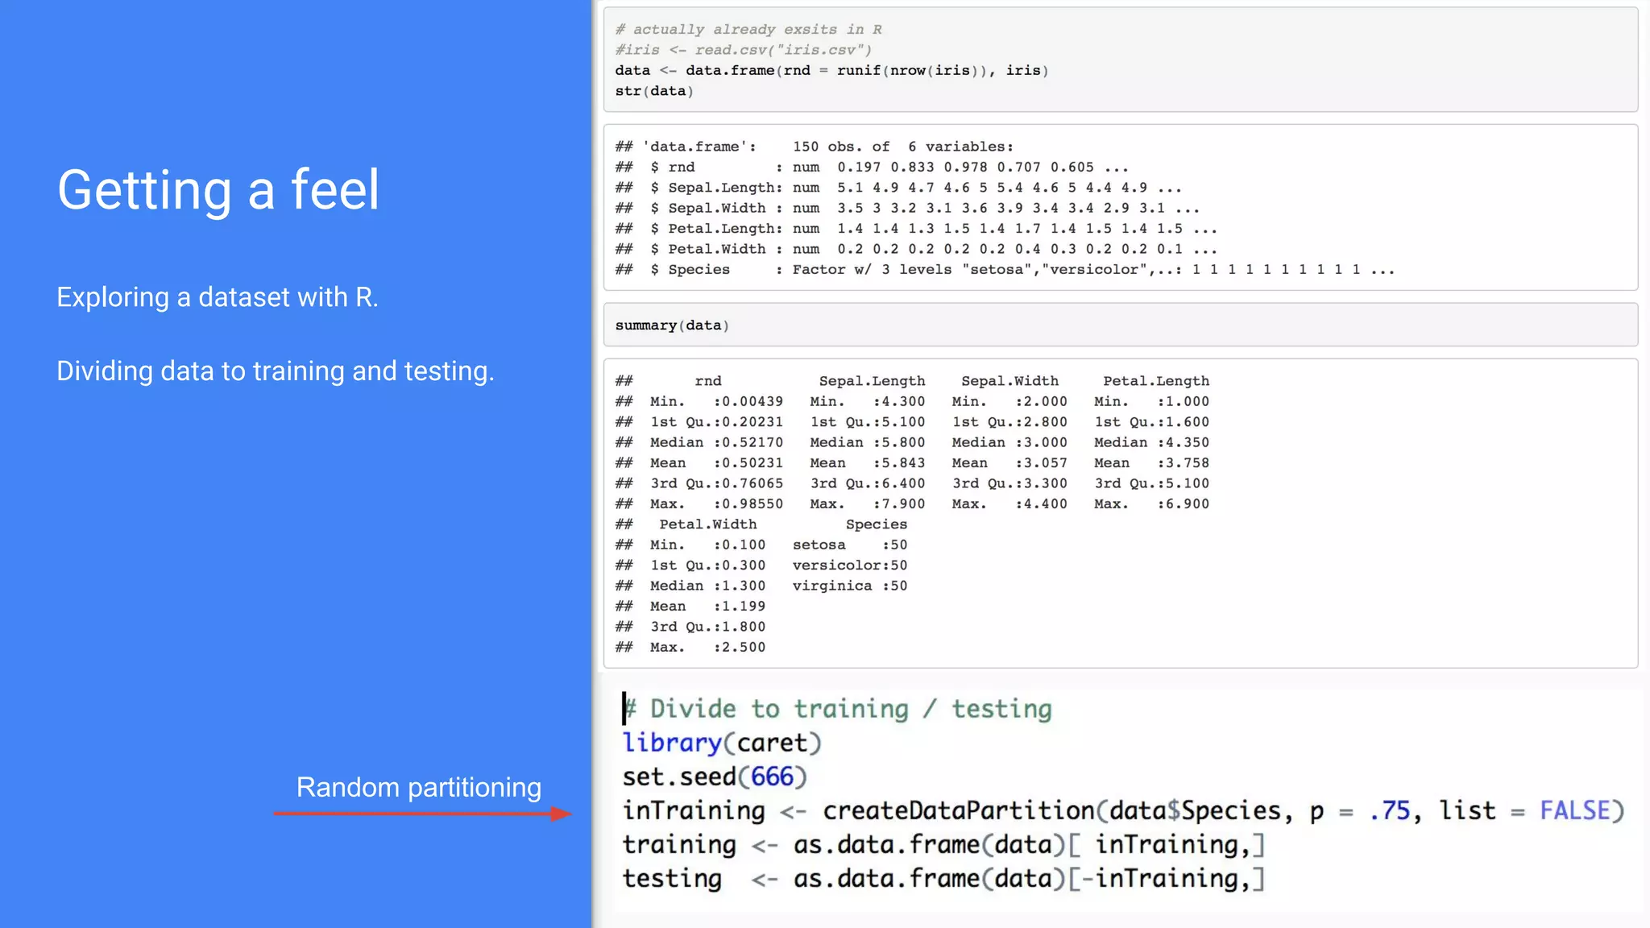Click Sepal.Length 'Mean :5.843' value
The width and height of the screenshot is (1650, 928).
point(868,463)
